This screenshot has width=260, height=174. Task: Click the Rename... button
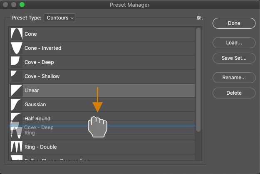[234, 77]
